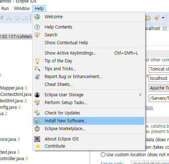
Task: Select the ContextXml.java file row
Action: [16, 94]
